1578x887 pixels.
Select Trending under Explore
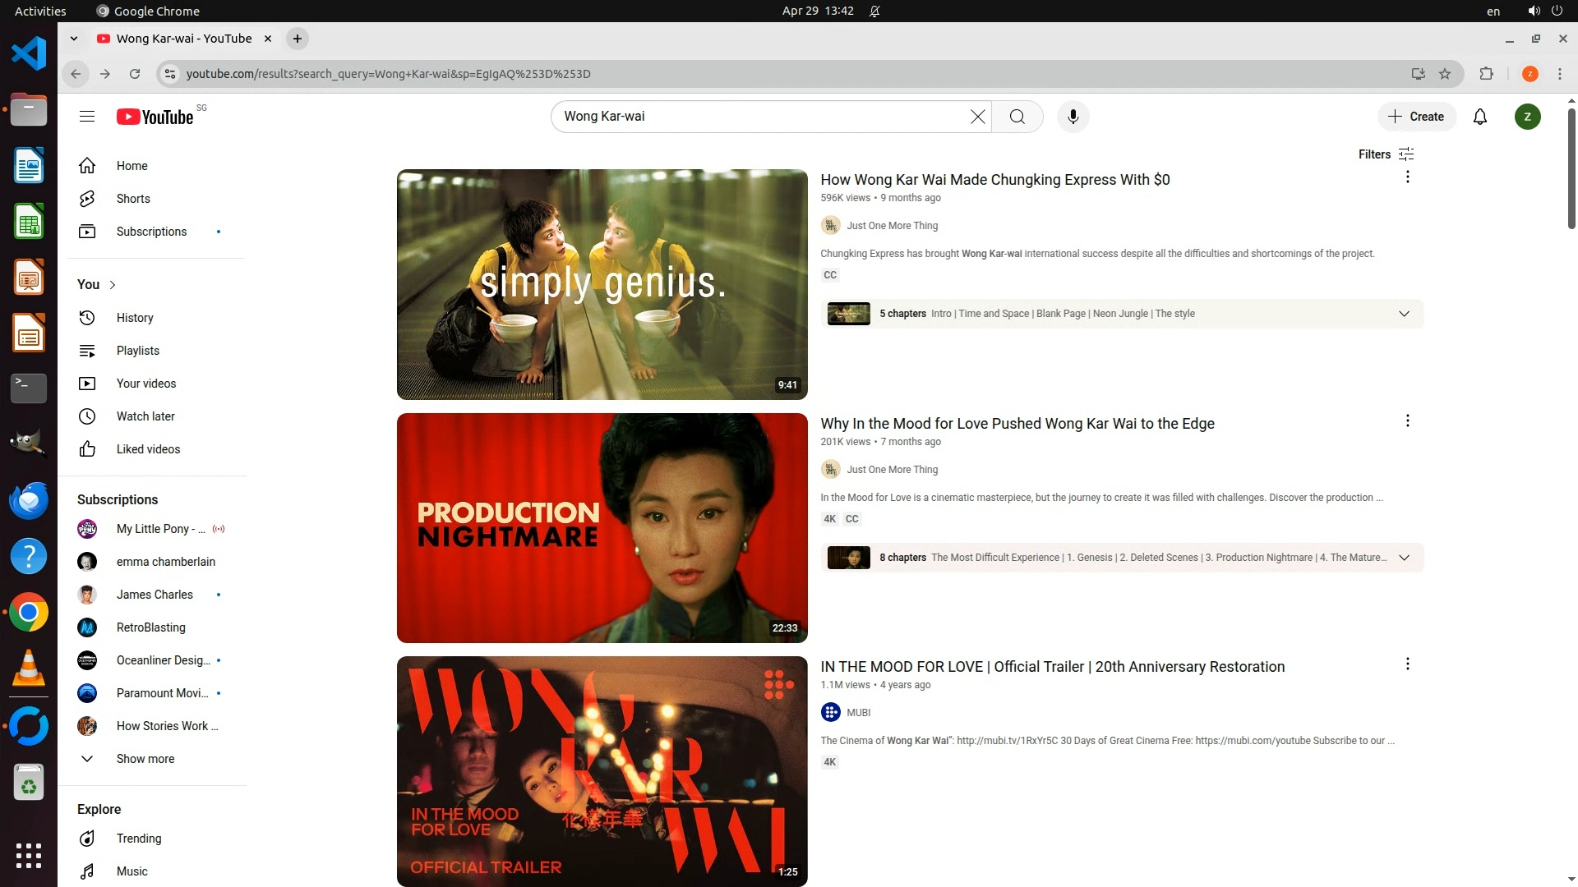138,839
